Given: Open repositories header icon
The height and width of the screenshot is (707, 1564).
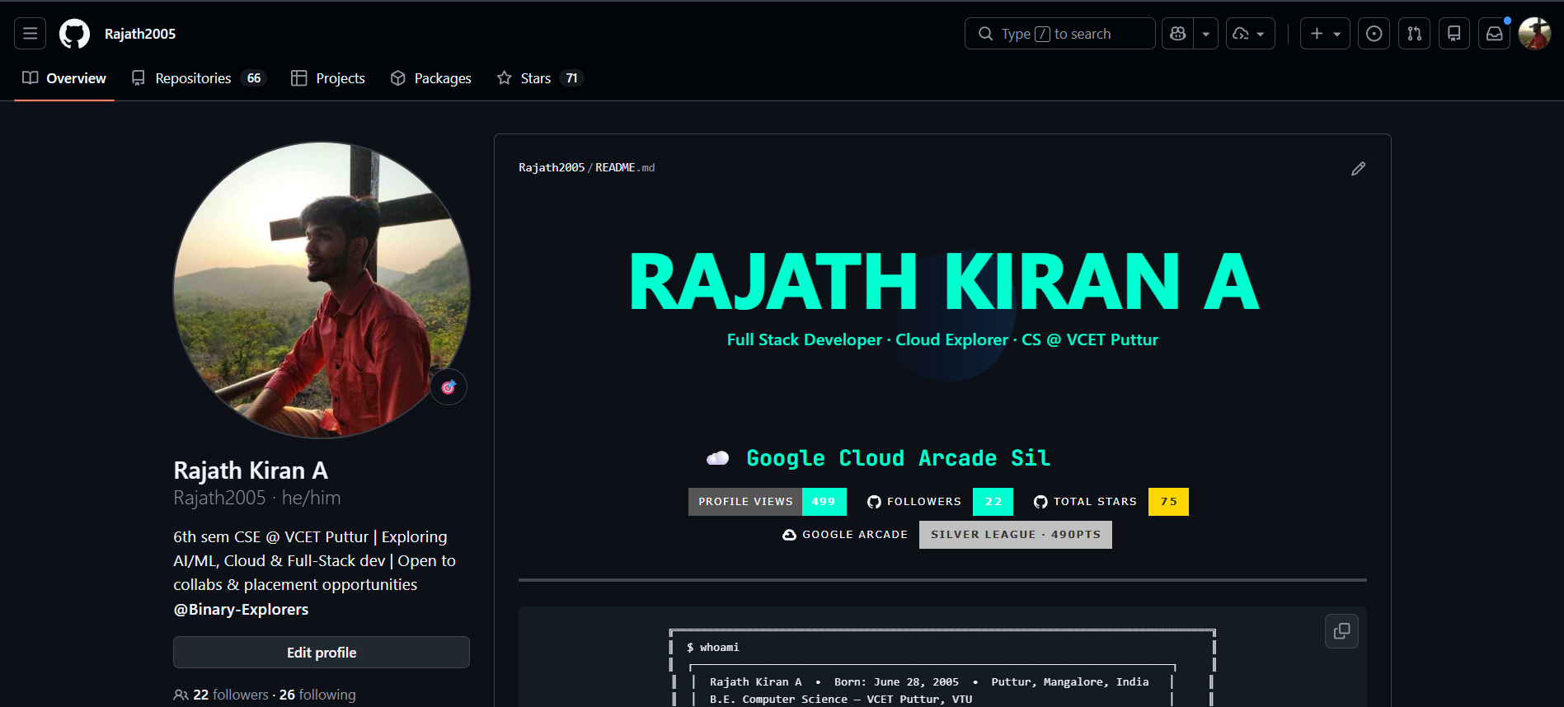Looking at the screenshot, I should click(x=1454, y=34).
